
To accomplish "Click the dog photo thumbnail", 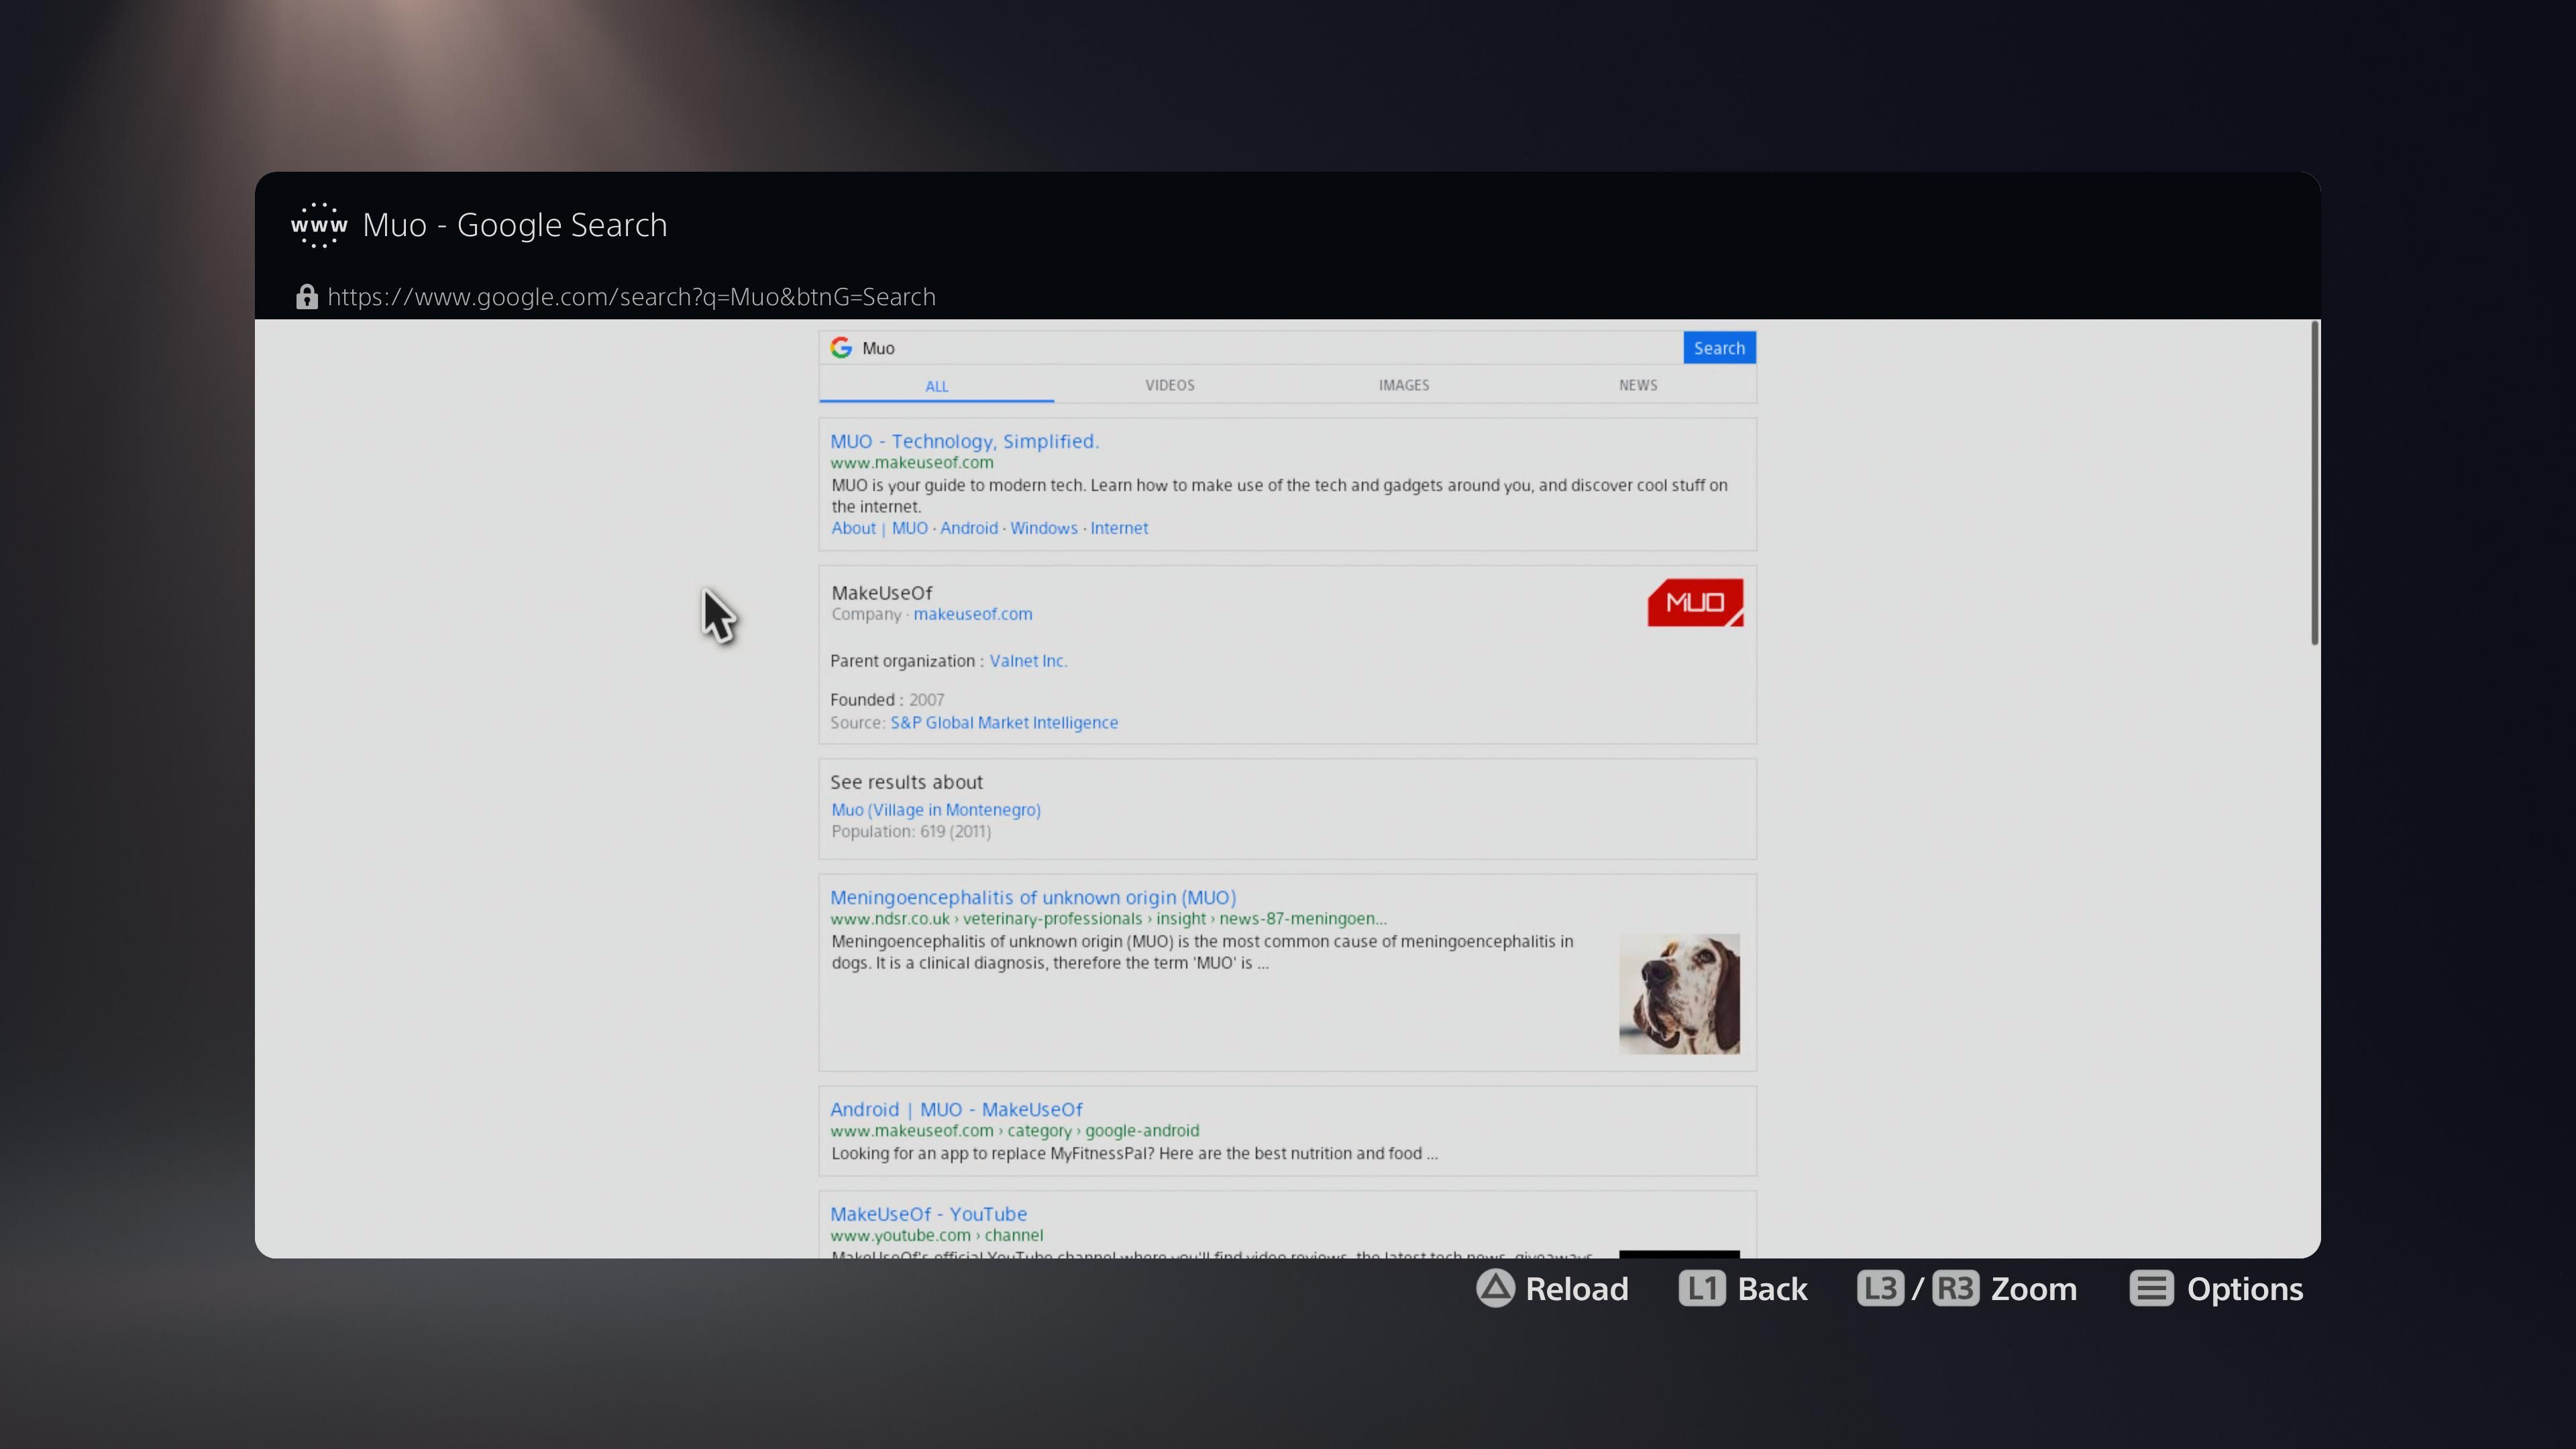I will pyautogui.click(x=1680, y=994).
